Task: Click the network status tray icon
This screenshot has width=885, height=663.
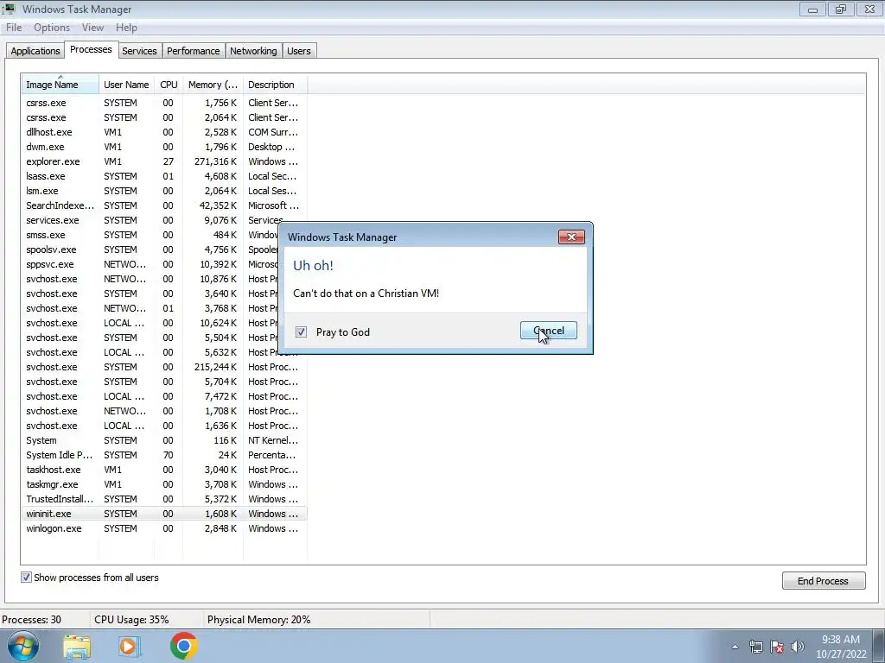Action: 755,647
